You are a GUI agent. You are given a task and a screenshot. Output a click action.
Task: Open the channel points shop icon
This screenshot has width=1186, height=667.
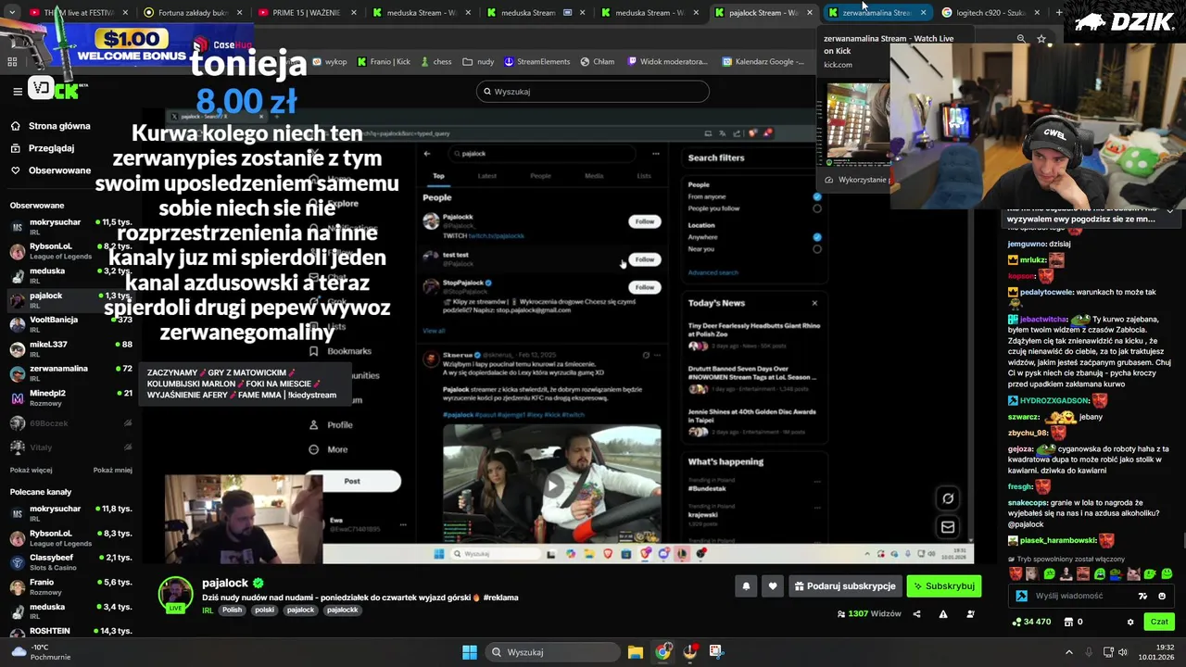(1067, 622)
